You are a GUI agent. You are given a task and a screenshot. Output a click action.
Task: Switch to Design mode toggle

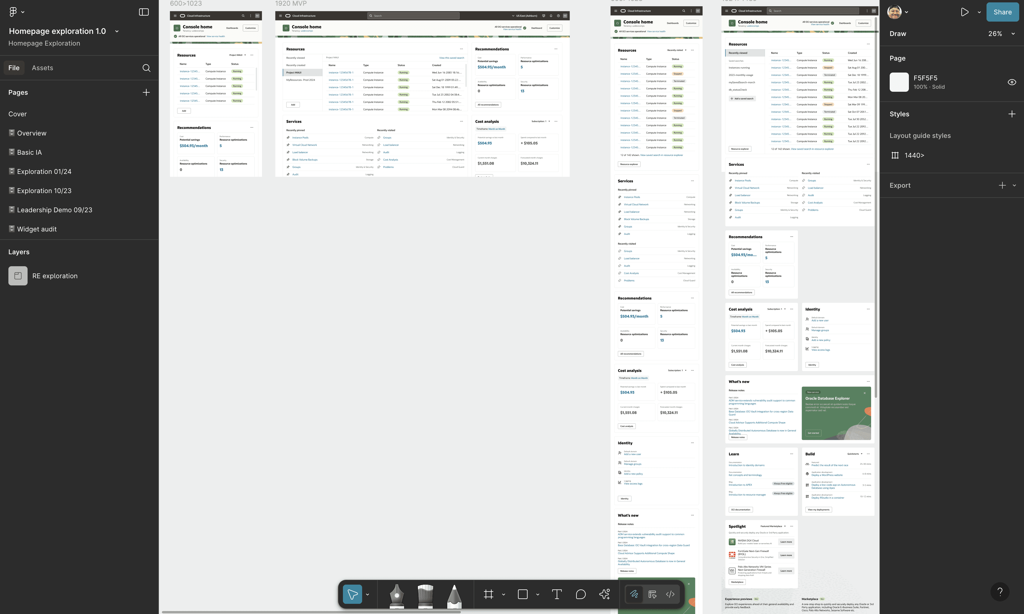point(652,595)
